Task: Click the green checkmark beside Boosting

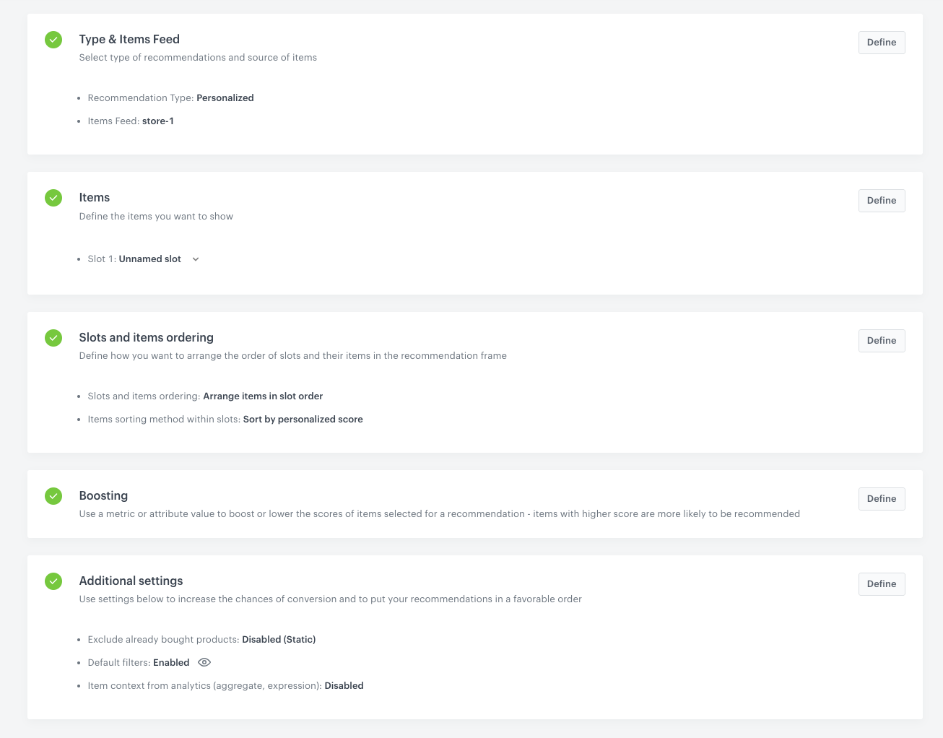Action: click(53, 496)
